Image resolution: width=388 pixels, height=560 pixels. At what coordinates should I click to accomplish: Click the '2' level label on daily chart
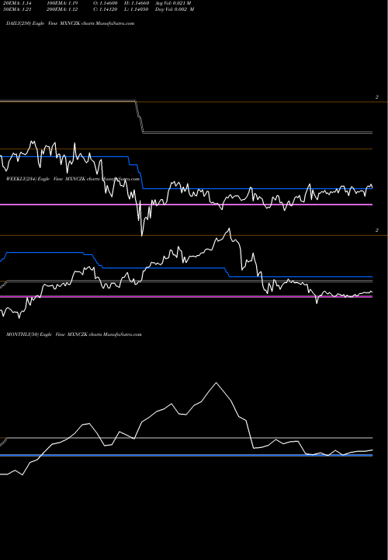(x=377, y=97)
